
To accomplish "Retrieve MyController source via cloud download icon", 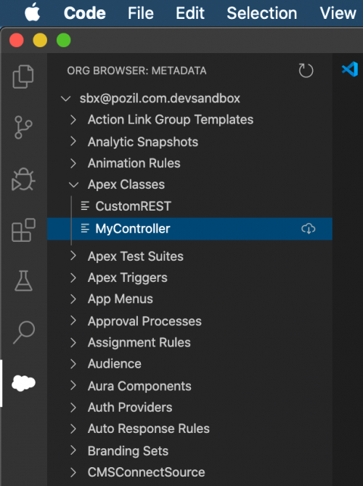I will pyautogui.click(x=308, y=229).
